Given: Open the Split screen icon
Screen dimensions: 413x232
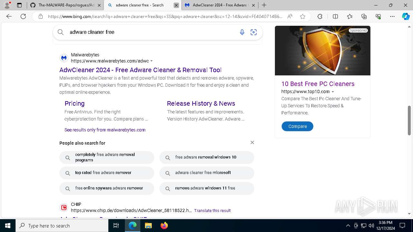Looking at the screenshot, I should point(335,16).
